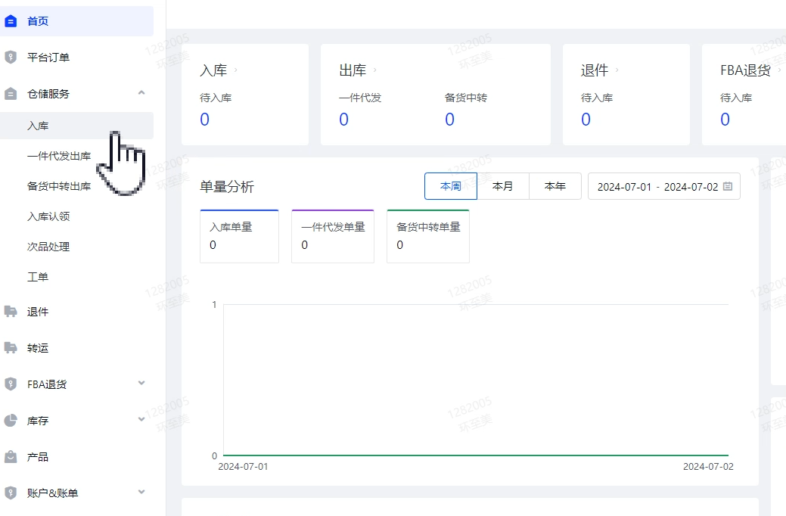Click arrow next to 退件 card title

tap(617, 70)
